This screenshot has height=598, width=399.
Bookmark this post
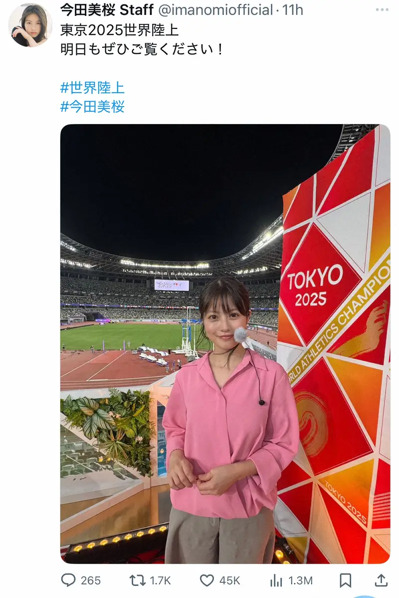345,580
